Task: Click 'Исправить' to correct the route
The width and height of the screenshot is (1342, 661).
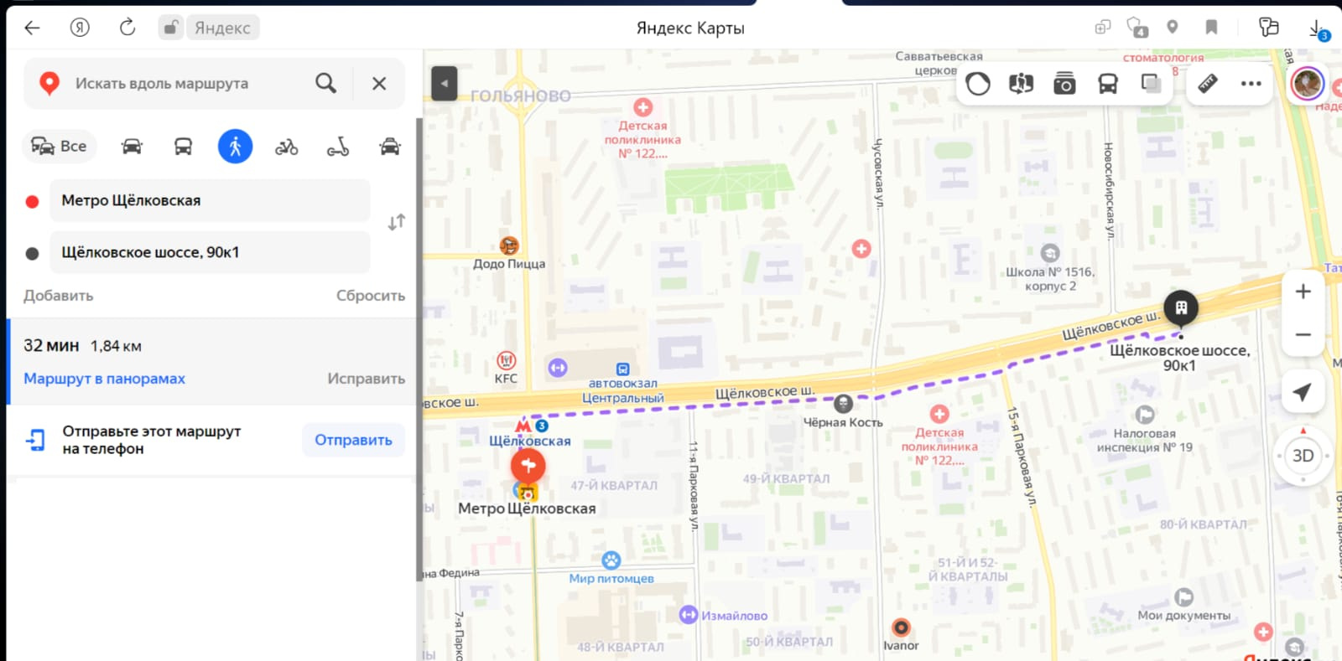Action: tap(367, 379)
